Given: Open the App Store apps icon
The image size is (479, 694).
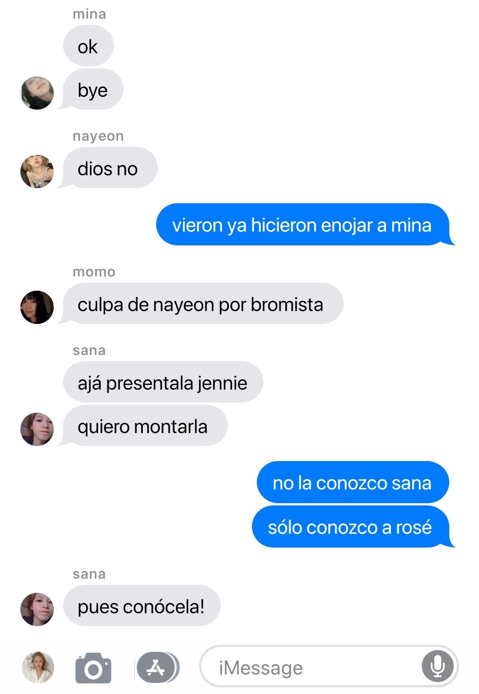Looking at the screenshot, I should point(157,667).
